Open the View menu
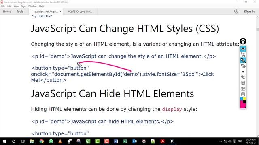 pyautogui.click(x=16, y=6)
